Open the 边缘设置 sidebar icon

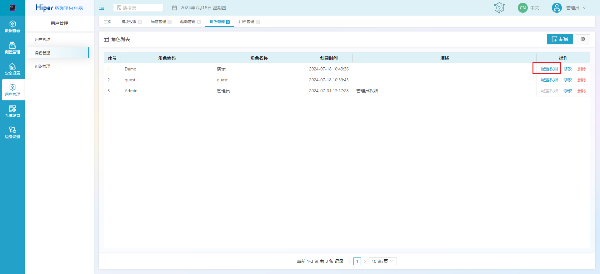(x=12, y=132)
